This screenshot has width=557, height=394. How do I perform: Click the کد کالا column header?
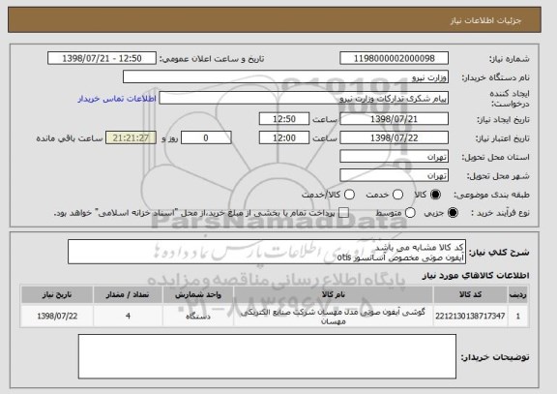point(470,294)
